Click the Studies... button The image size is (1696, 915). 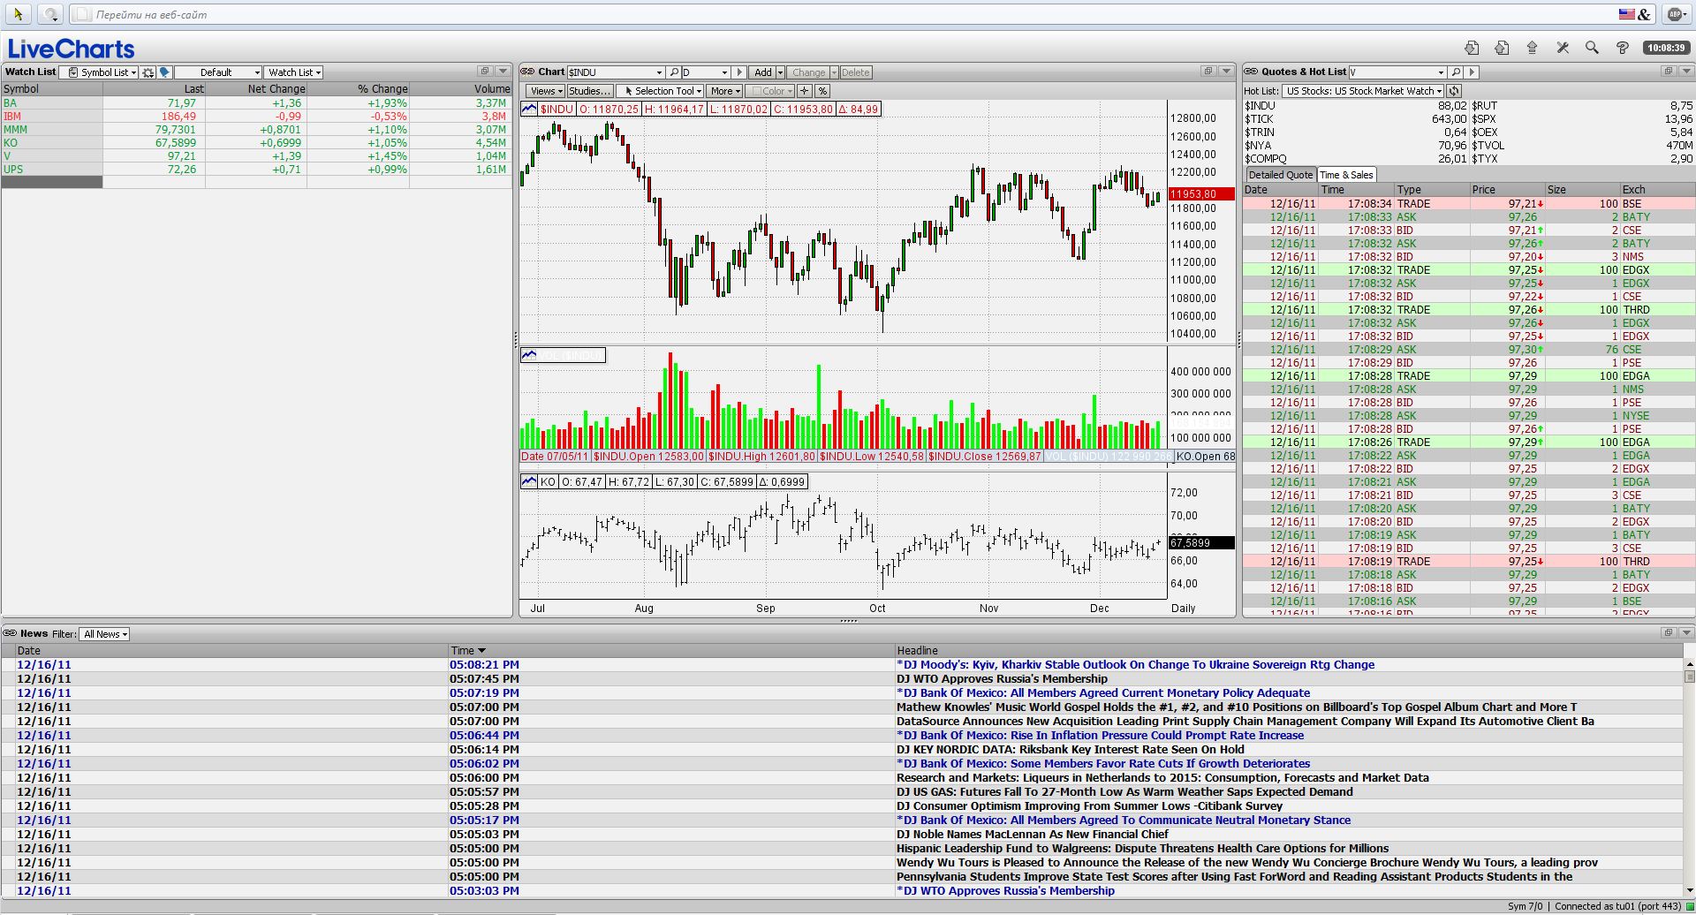click(589, 91)
